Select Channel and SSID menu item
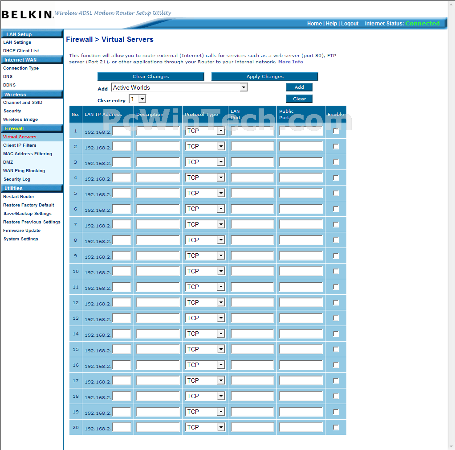 click(23, 103)
